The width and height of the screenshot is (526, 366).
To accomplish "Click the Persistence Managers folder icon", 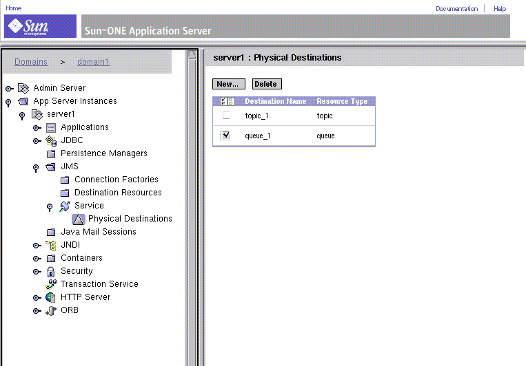I will [51, 153].
